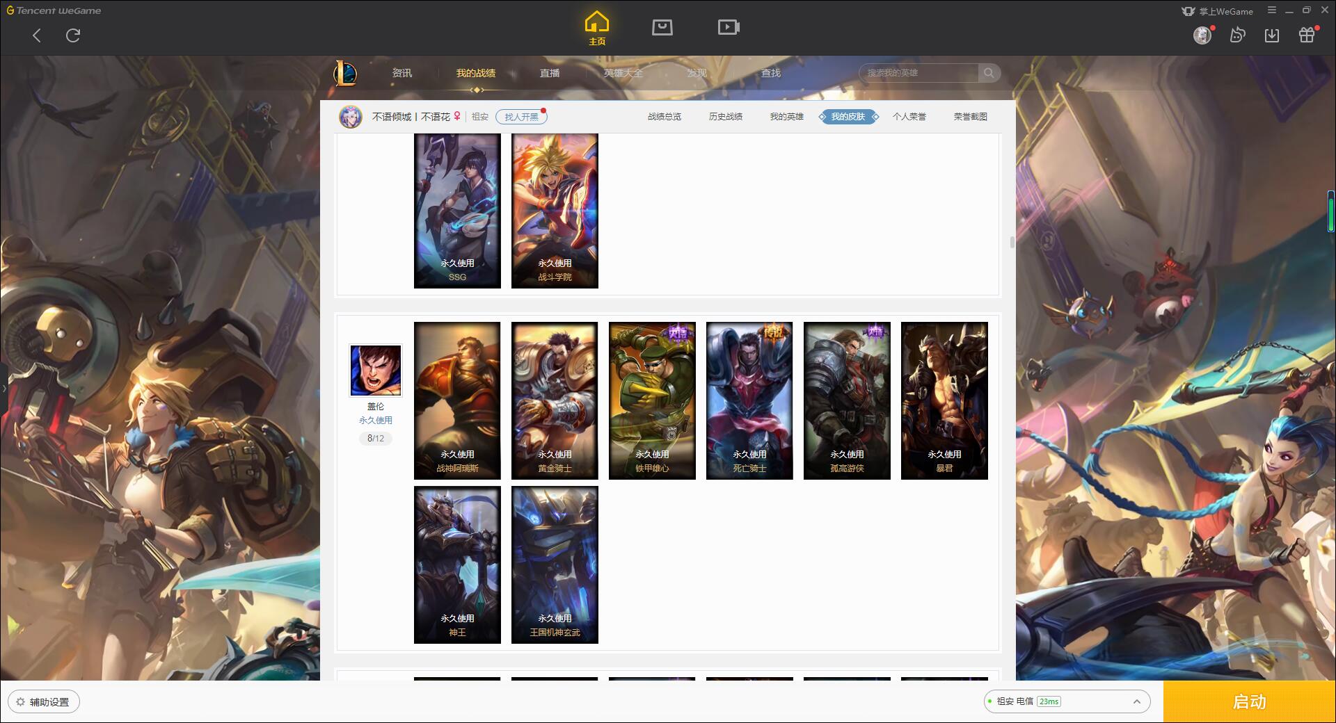Open the 战斗学院 skin thumbnail
Viewport: 1336px width, 723px height.
pyautogui.click(x=555, y=211)
